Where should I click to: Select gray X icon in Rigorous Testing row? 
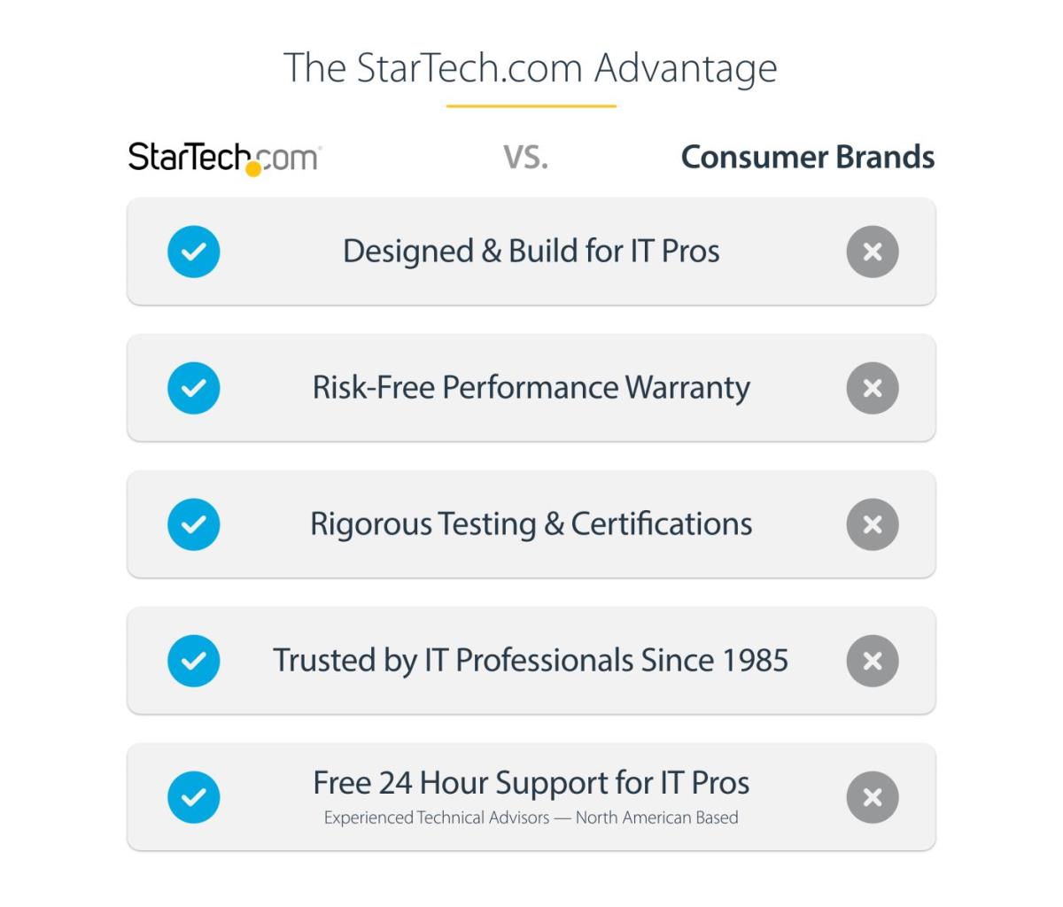pyautogui.click(x=873, y=524)
